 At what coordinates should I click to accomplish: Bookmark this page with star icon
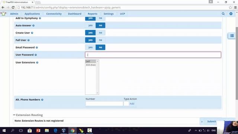(x=230, y=7)
